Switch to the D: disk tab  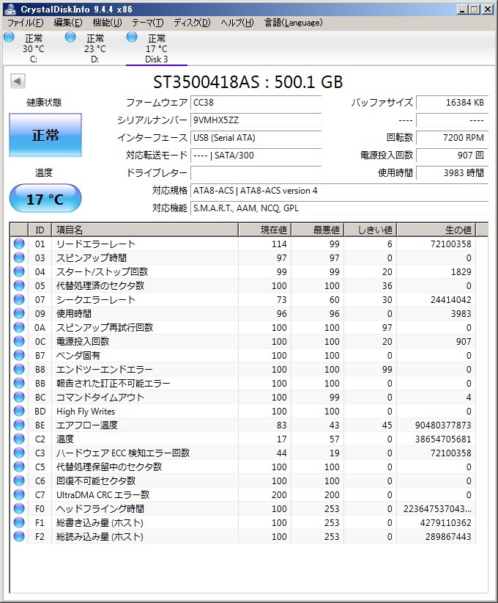click(94, 48)
